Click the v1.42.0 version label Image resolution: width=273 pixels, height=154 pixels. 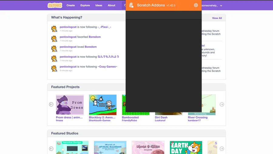coord(171,5)
